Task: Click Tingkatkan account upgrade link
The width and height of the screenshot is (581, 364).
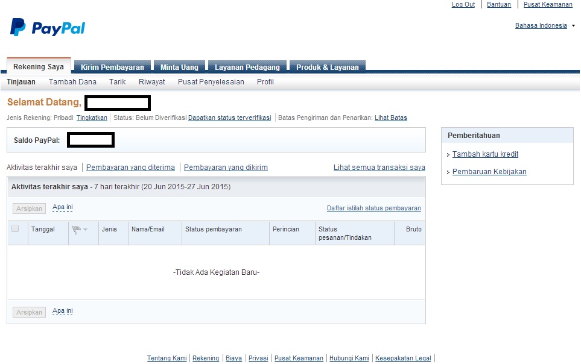Action: coord(92,118)
